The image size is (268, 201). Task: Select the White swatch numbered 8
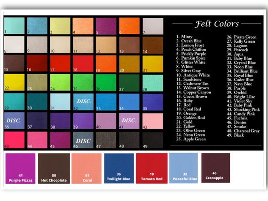click(15, 45)
